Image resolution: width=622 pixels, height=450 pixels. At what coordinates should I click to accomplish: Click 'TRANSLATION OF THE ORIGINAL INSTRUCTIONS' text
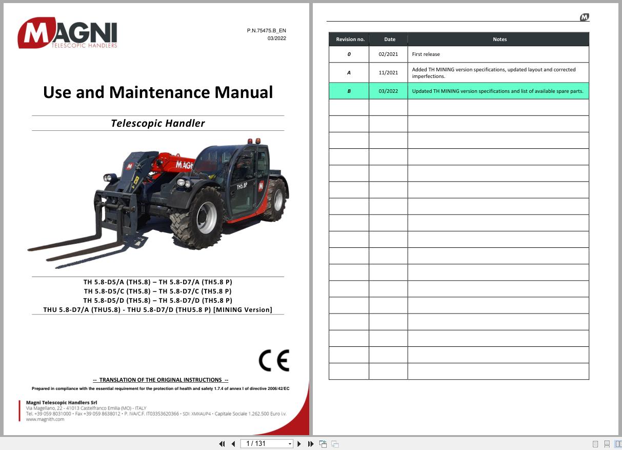160,380
